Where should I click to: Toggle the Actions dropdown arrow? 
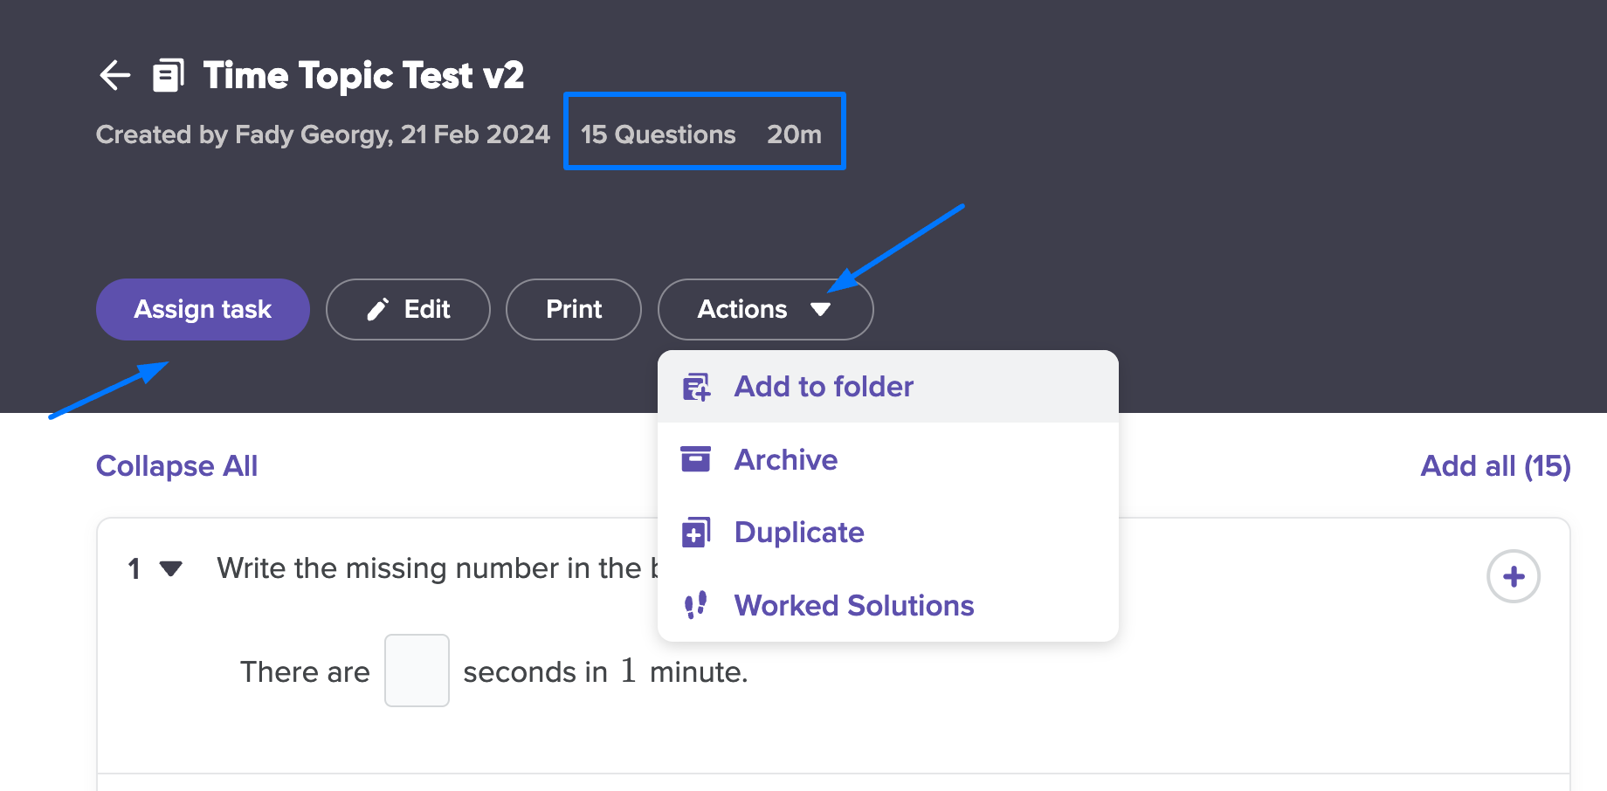coord(820,309)
